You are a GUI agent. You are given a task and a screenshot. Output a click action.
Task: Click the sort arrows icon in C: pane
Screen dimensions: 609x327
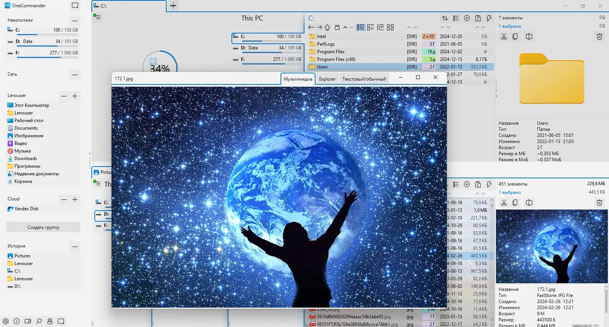coord(445,18)
